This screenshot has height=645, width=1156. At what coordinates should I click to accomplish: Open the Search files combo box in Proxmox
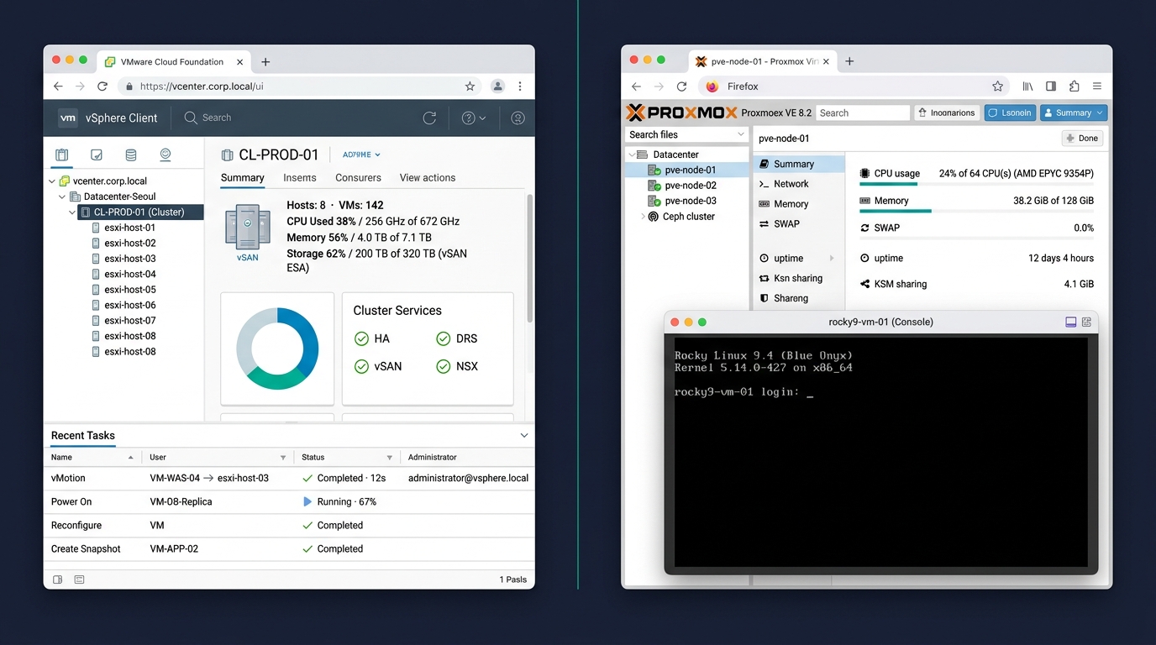tap(686, 134)
